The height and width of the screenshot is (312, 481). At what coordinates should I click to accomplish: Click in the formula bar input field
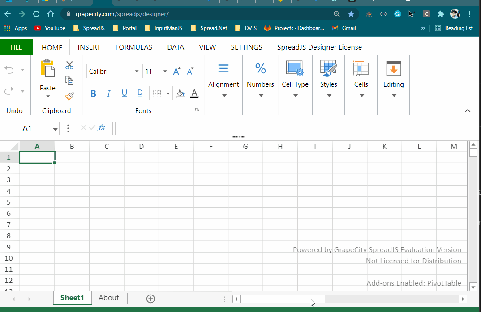pos(294,128)
